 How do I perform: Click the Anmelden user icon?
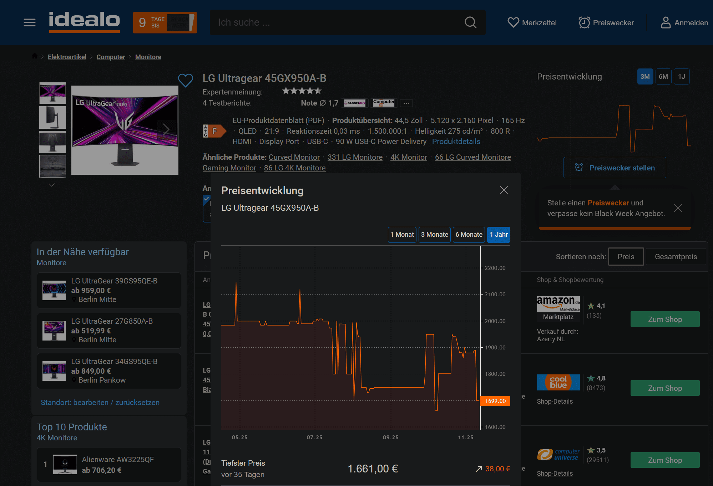666,22
